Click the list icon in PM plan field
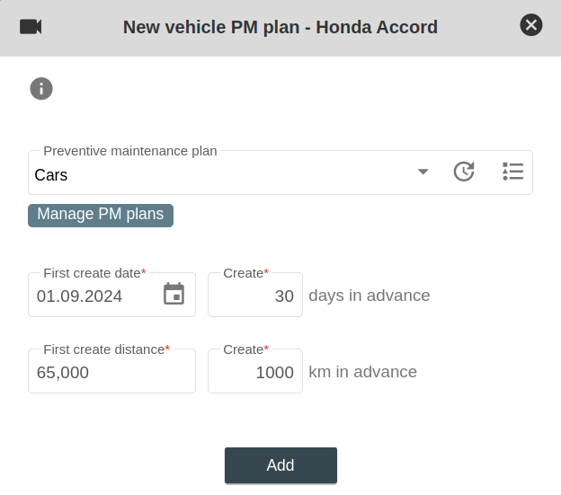 tap(512, 172)
